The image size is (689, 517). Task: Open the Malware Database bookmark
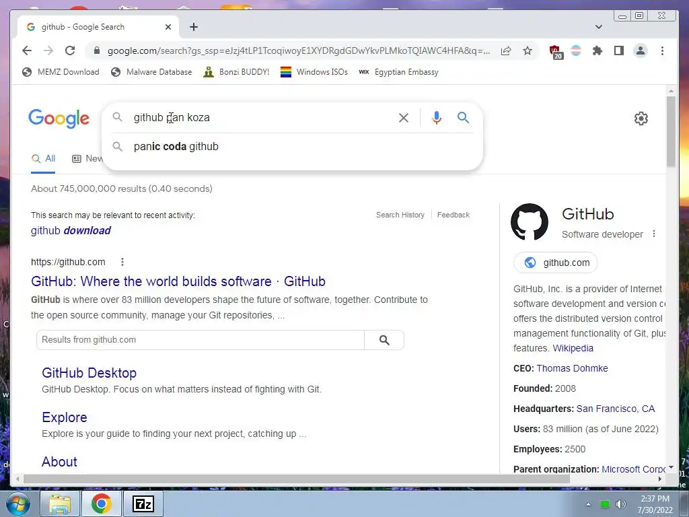pos(151,71)
